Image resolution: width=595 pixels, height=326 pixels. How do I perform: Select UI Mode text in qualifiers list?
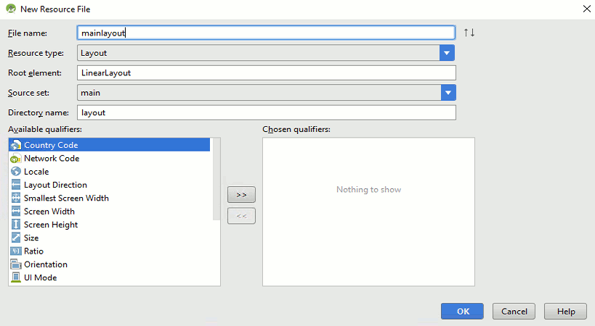click(40, 277)
